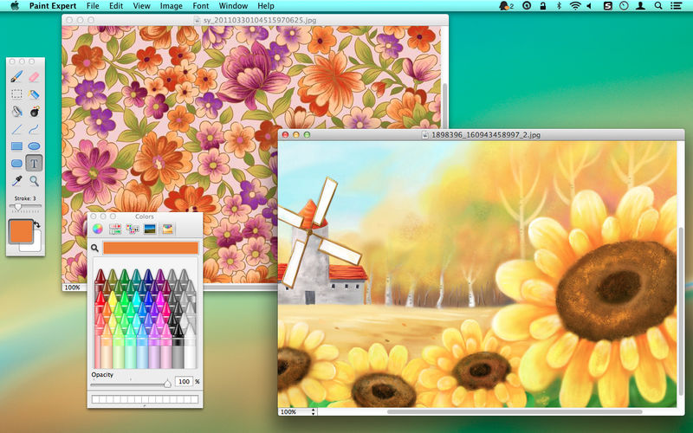Viewport: 693px width, 433px height.
Task: Click zoom stepper arrows in sunflower window
Action: click(314, 412)
